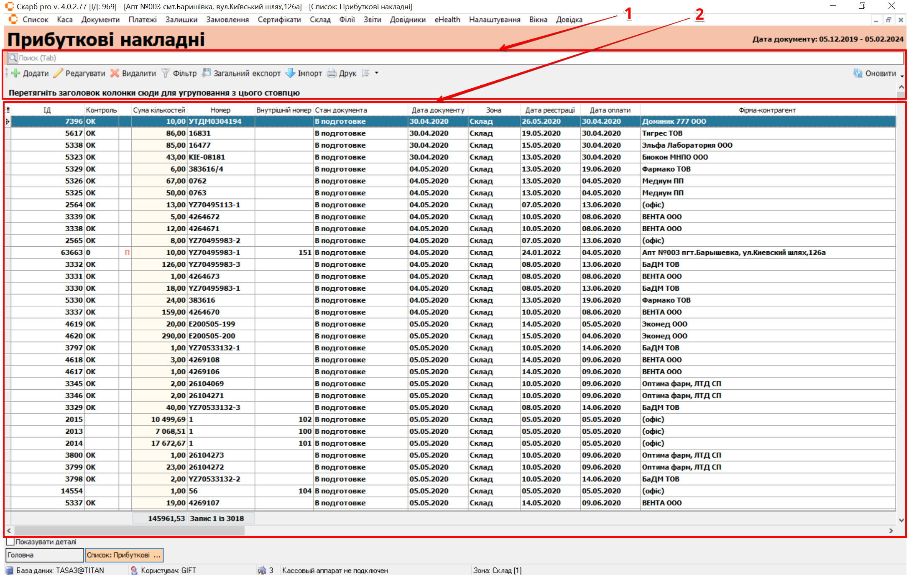Click the red X Видалити icon
This screenshot has height=575, width=909.
click(115, 73)
